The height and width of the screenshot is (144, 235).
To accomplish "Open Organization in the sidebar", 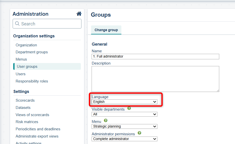I will 26,45.
